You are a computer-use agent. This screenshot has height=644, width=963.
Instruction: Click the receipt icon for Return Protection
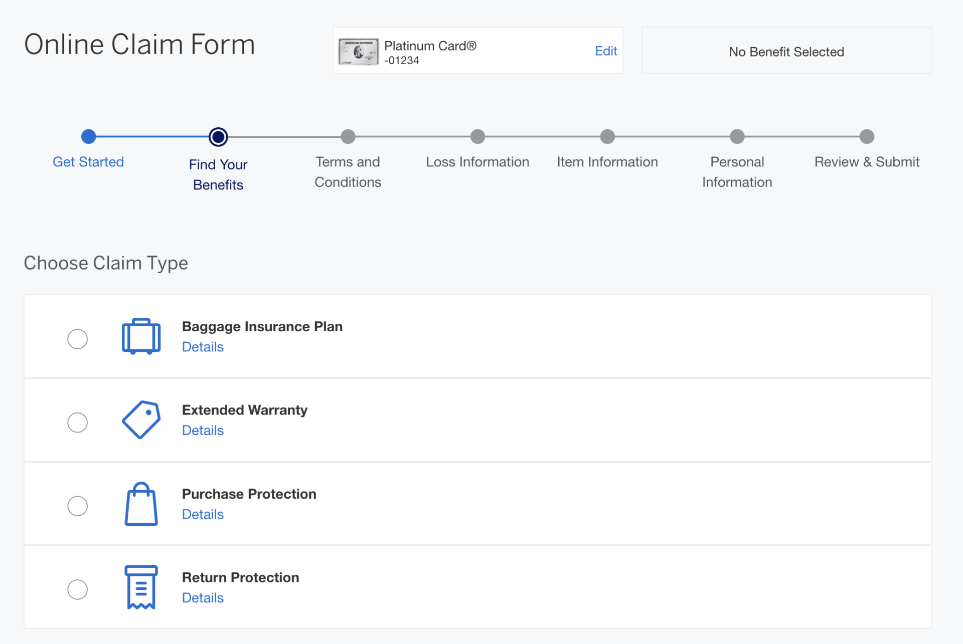click(x=141, y=587)
